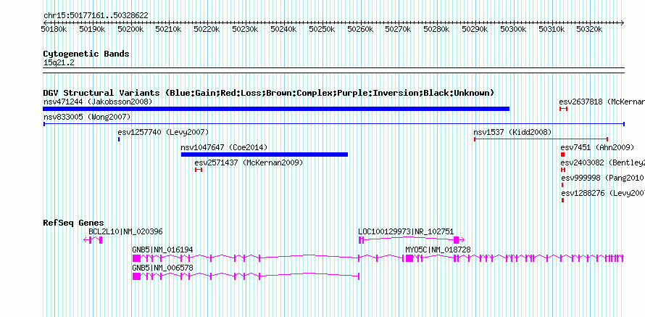Open the esv2637818 variant label
The width and height of the screenshot is (645, 317).
pyautogui.click(x=602, y=102)
